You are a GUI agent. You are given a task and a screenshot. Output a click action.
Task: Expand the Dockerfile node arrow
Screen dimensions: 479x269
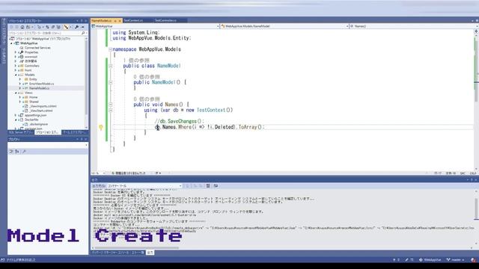pyautogui.click(x=16, y=120)
